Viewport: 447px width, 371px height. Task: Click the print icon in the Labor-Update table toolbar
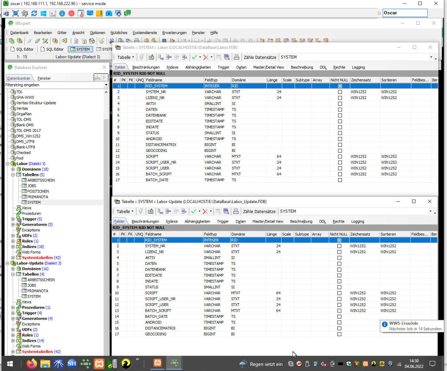(236, 211)
